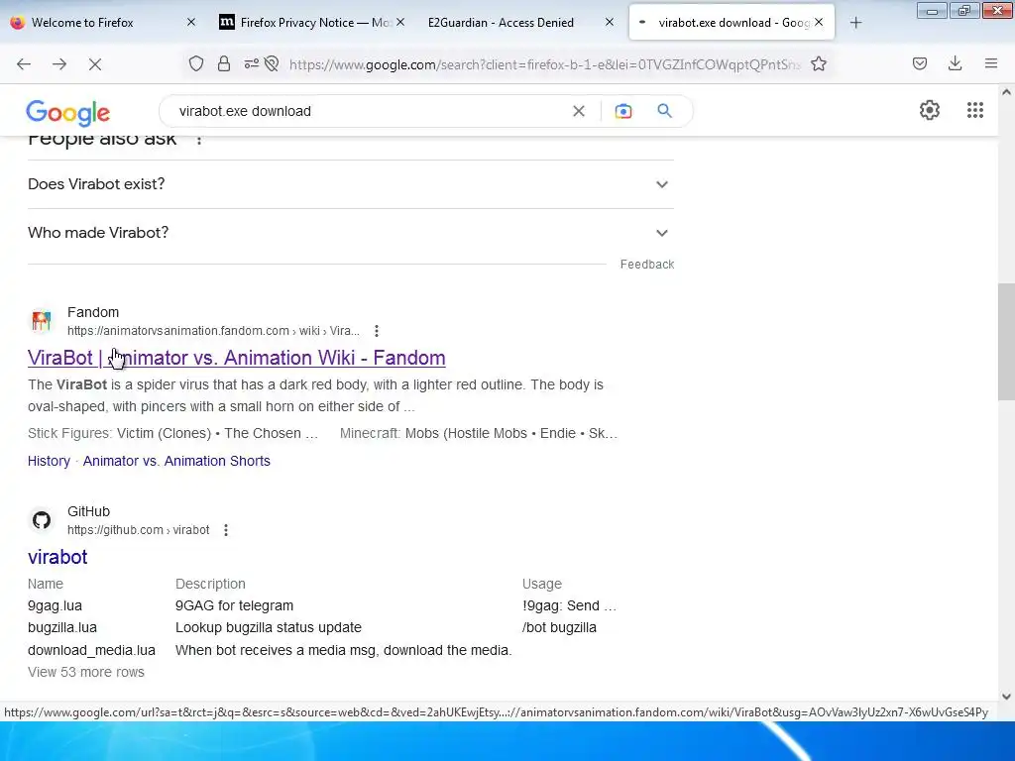Image resolution: width=1015 pixels, height=761 pixels.
Task: Search by image with camera icon
Action: [623, 111]
